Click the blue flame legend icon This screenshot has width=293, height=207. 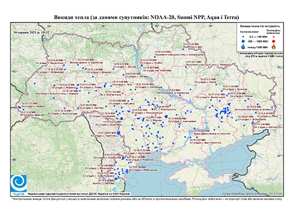tap(243, 47)
